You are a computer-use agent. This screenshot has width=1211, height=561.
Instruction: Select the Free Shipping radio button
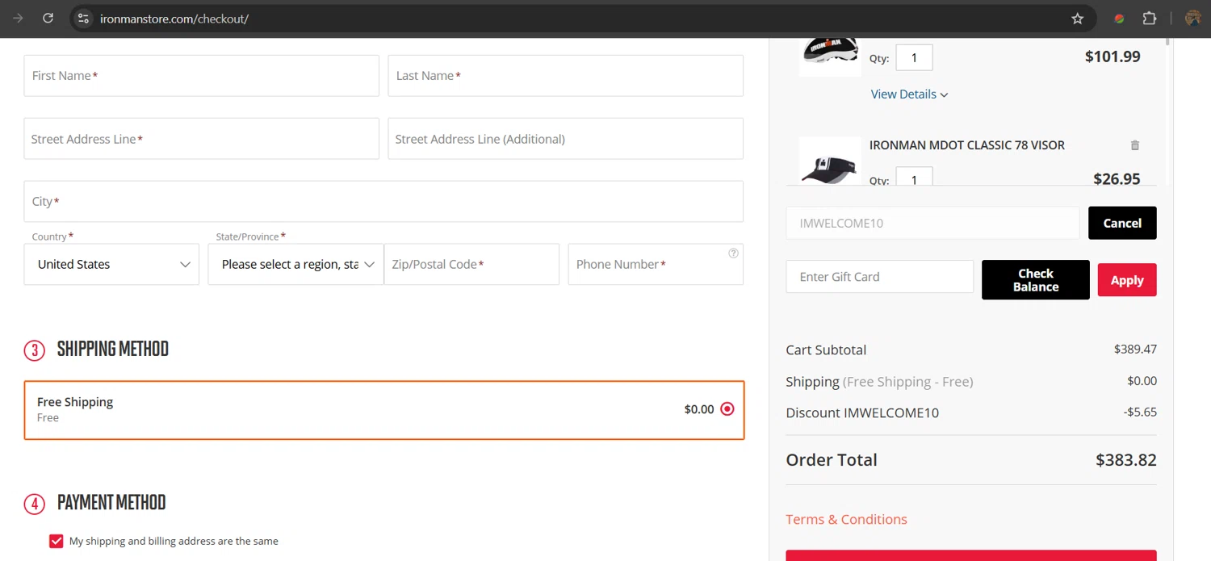tap(727, 409)
